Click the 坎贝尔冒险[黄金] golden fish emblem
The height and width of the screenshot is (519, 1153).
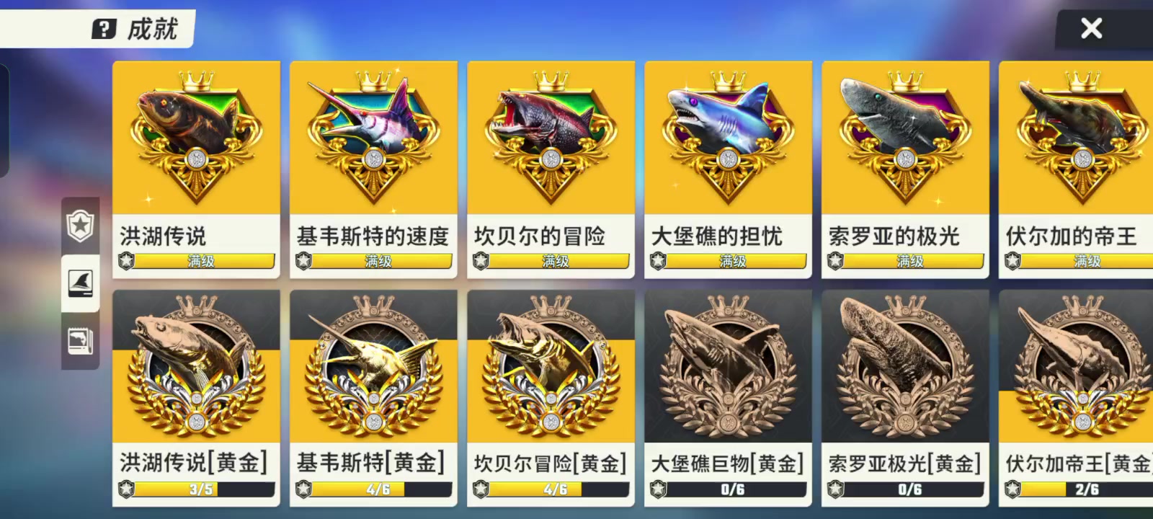coord(551,365)
